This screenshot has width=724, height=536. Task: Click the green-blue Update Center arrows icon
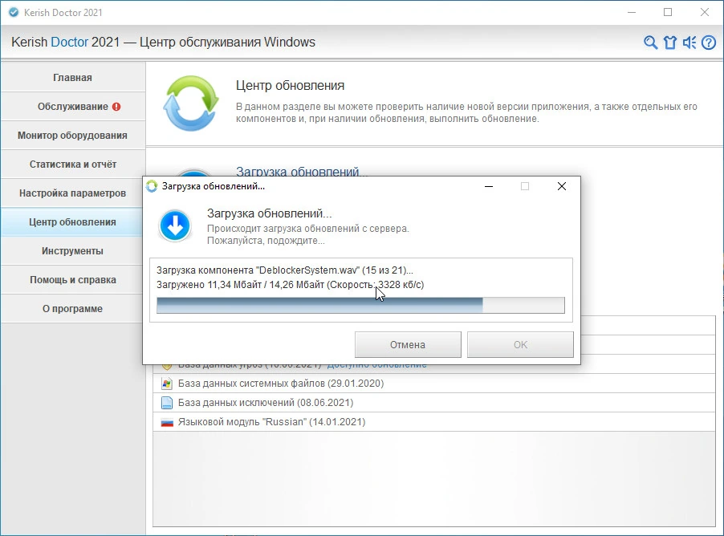coord(191,103)
